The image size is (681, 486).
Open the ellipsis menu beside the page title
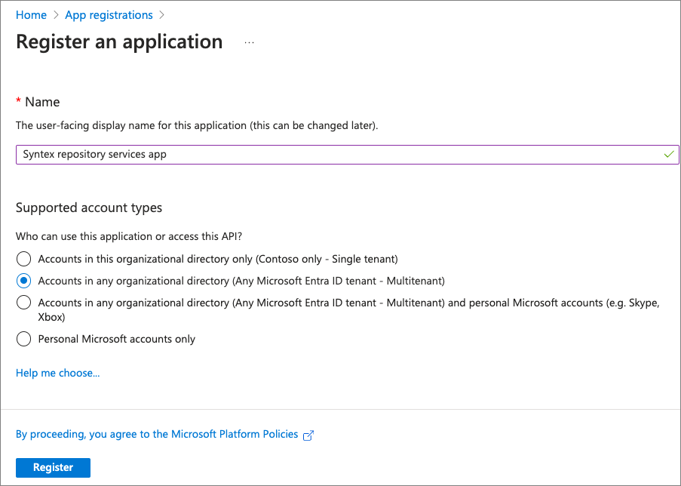(x=249, y=43)
